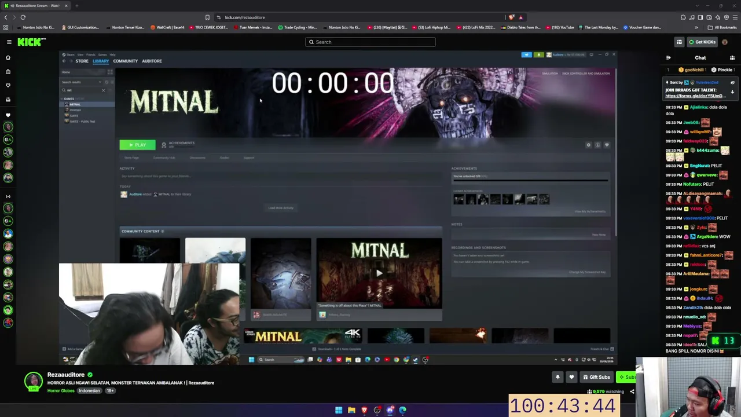Bookmark this page icon in address bar
The height and width of the screenshot is (417, 741).
tap(207, 17)
